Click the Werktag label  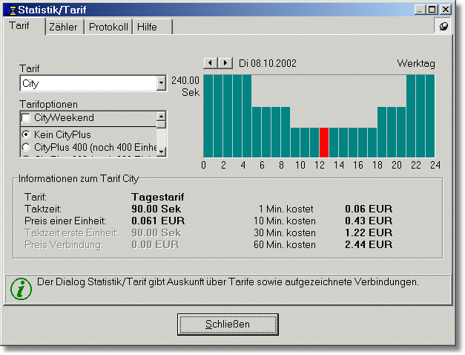pyautogui.click(x=416, y=63)
